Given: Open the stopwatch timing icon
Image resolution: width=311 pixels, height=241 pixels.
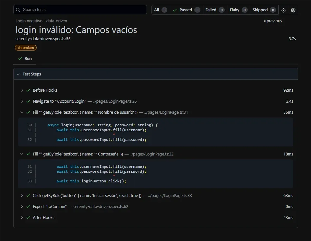Looking at the screenshot, I should coord(283,10).
